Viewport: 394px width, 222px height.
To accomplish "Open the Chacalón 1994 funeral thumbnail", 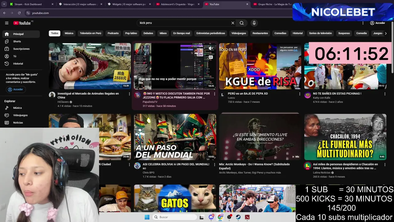I will coord(345,137).
